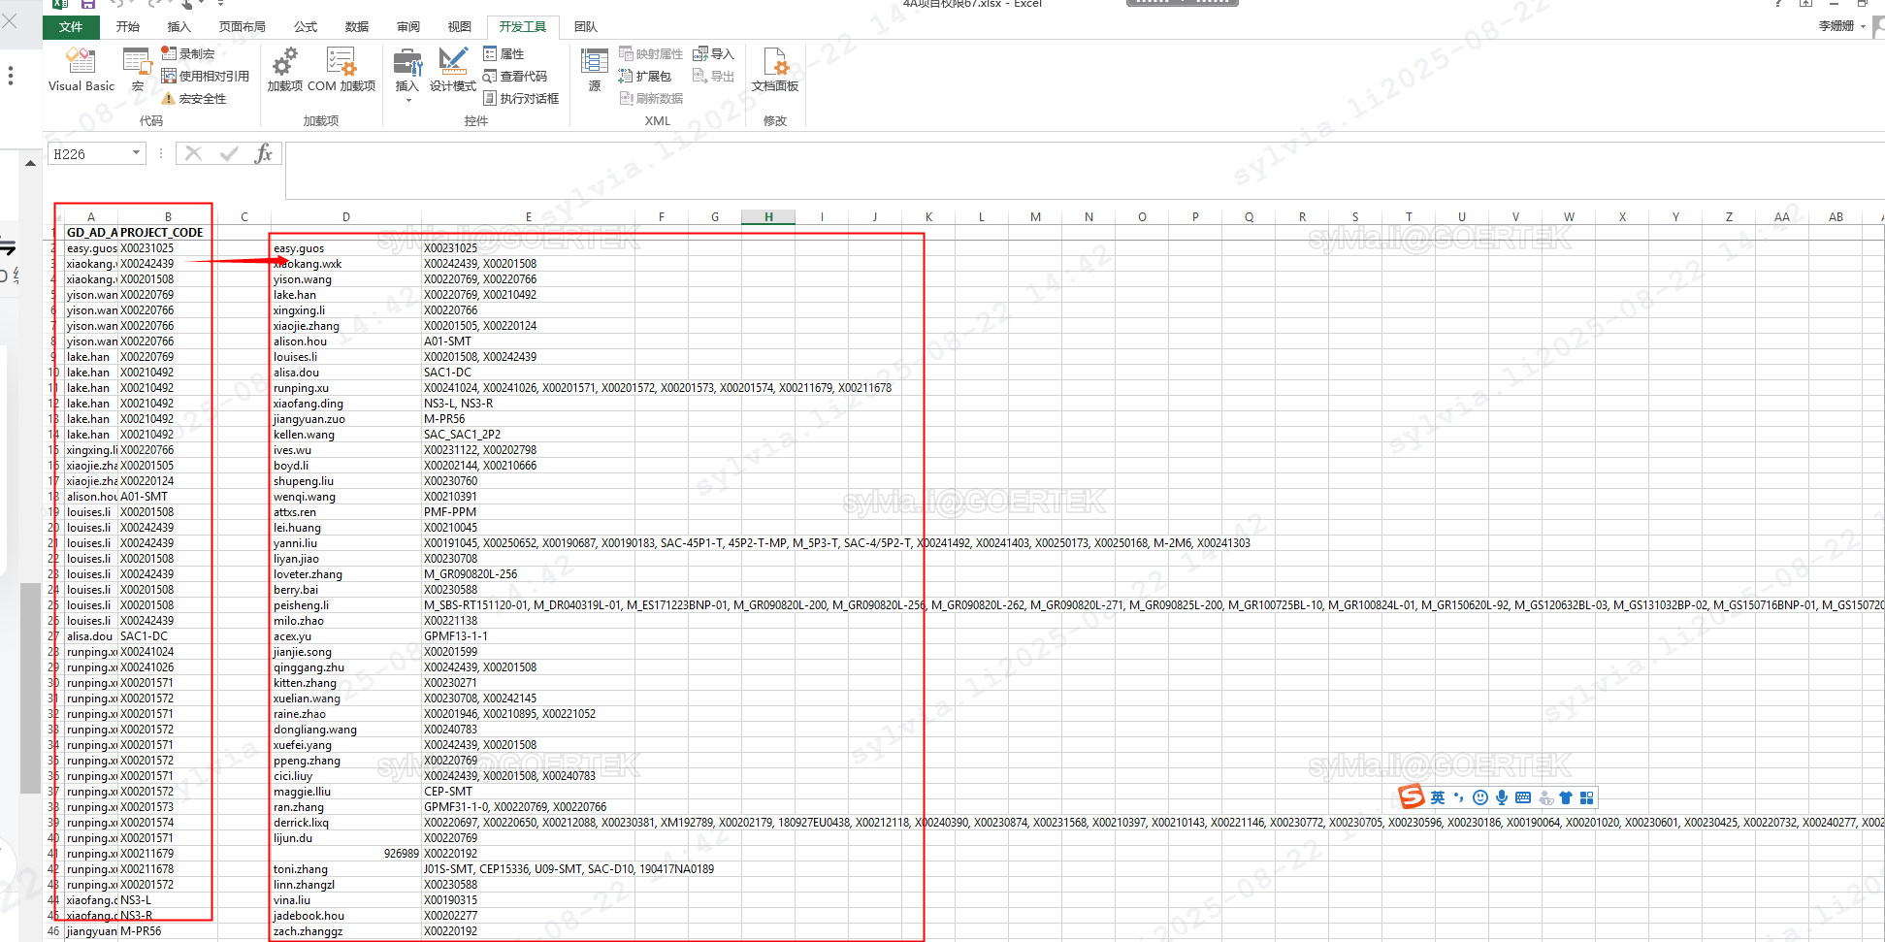The width and height of the screenshot is (1885, 942).
Task: Select cell zach.zhanggz in column D
Action: tap(346, 931)
